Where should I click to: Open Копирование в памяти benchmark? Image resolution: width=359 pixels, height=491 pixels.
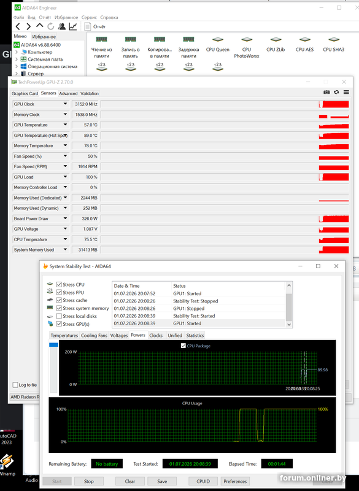coord(160,47)
